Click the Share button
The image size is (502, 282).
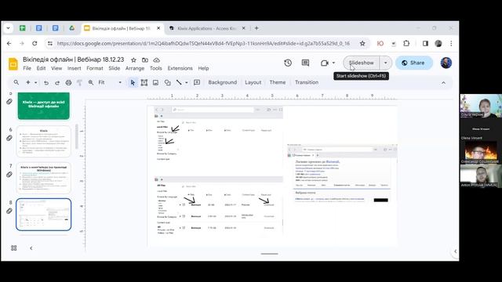[414, 63]
